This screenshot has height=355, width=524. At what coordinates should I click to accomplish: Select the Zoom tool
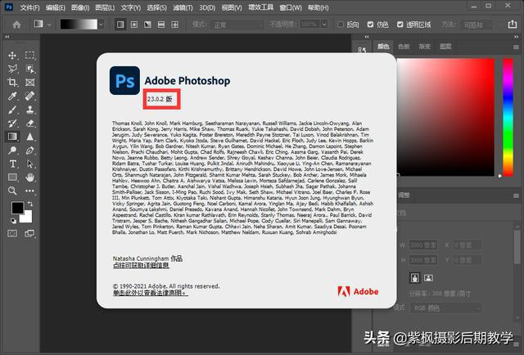coord(12,191)
